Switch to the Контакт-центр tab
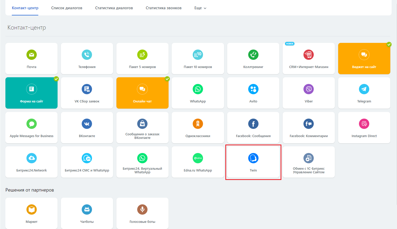The image size is (397, 229). pyautogui.click(x=25, y=8)
